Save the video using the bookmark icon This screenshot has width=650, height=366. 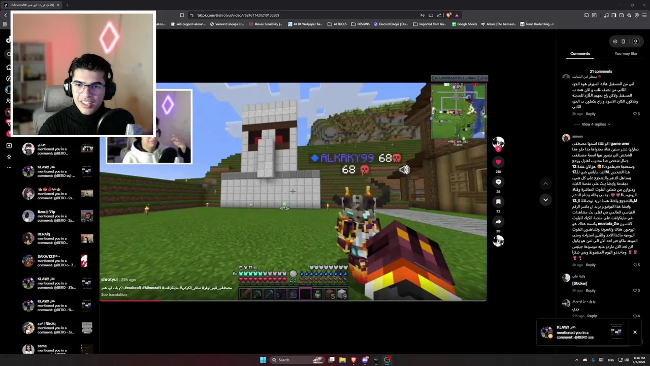coord(498,201)
